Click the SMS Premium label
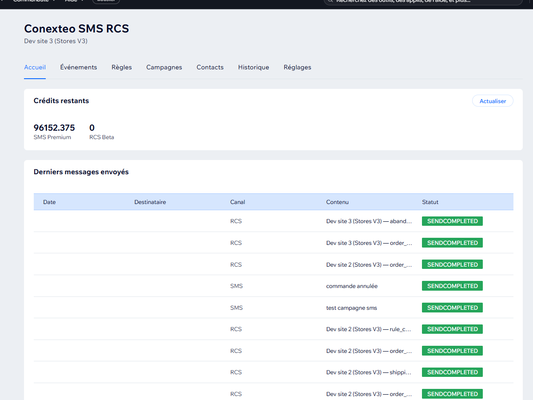Viewport: 533px width, 400px height. coord(52,137)
